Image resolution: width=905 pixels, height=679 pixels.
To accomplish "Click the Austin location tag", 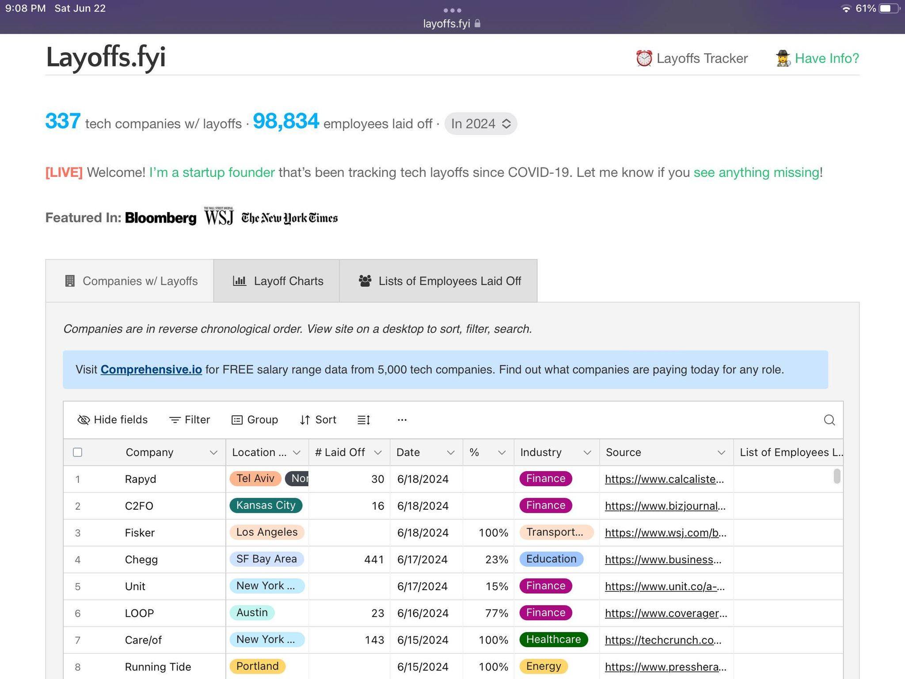I will point(252,613).
